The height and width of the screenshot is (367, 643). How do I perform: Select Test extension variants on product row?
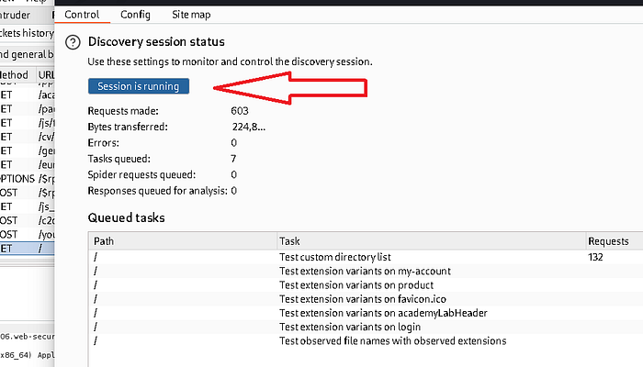pos(366,284)
